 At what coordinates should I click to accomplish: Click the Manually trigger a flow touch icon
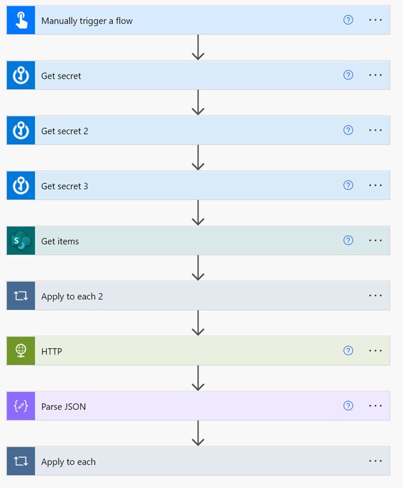tap(21, 20)
